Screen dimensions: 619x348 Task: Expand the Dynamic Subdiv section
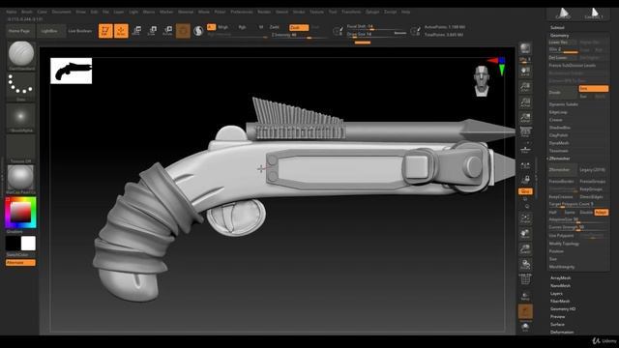click(563, 104)
